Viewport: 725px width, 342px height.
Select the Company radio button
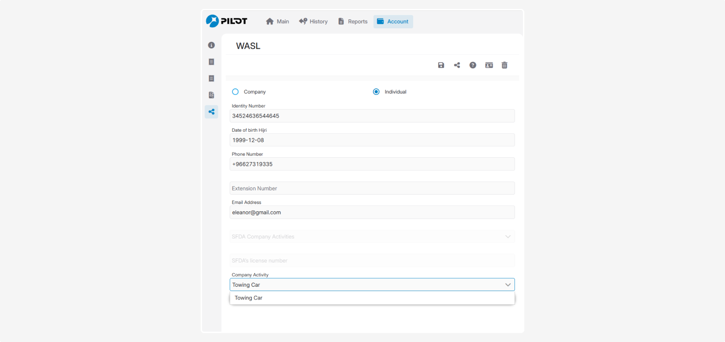coord(235,92)
